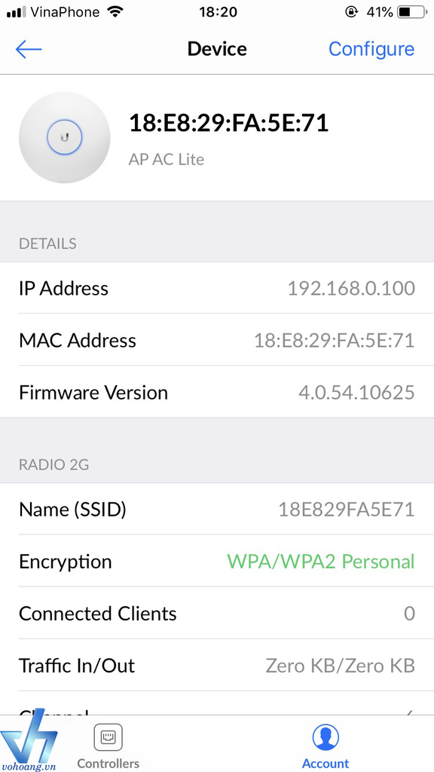
Task: Tap the cellular signal bars icon
Action: coord(17,12)
